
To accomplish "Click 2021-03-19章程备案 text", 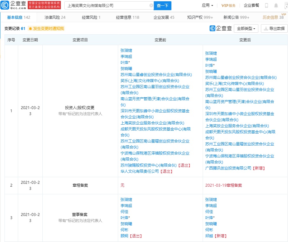I will [224, 185].
